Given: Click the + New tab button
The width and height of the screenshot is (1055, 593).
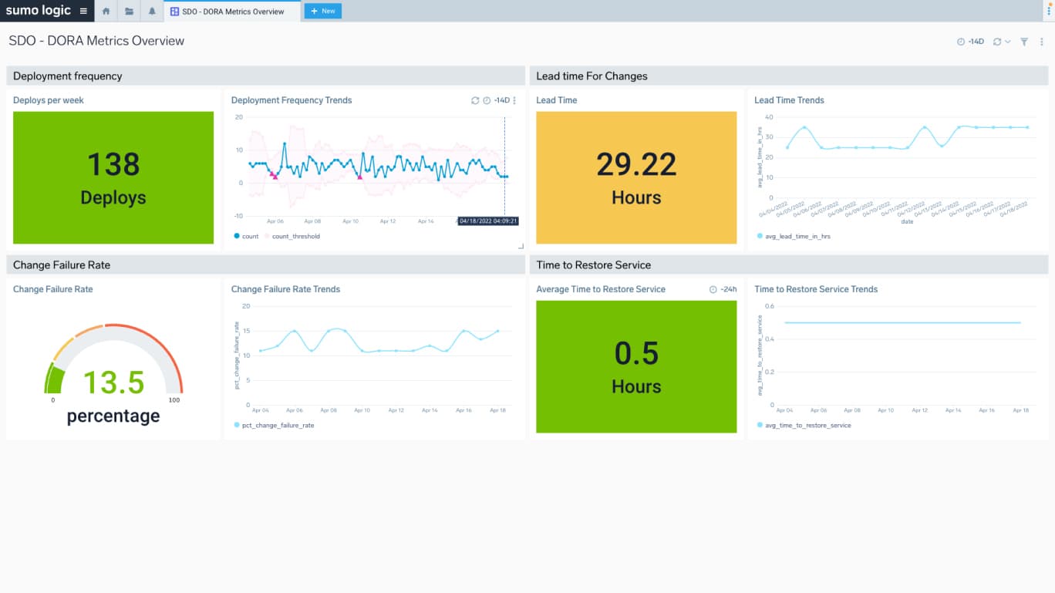Looking at the screenshot, I should point(322,11).
